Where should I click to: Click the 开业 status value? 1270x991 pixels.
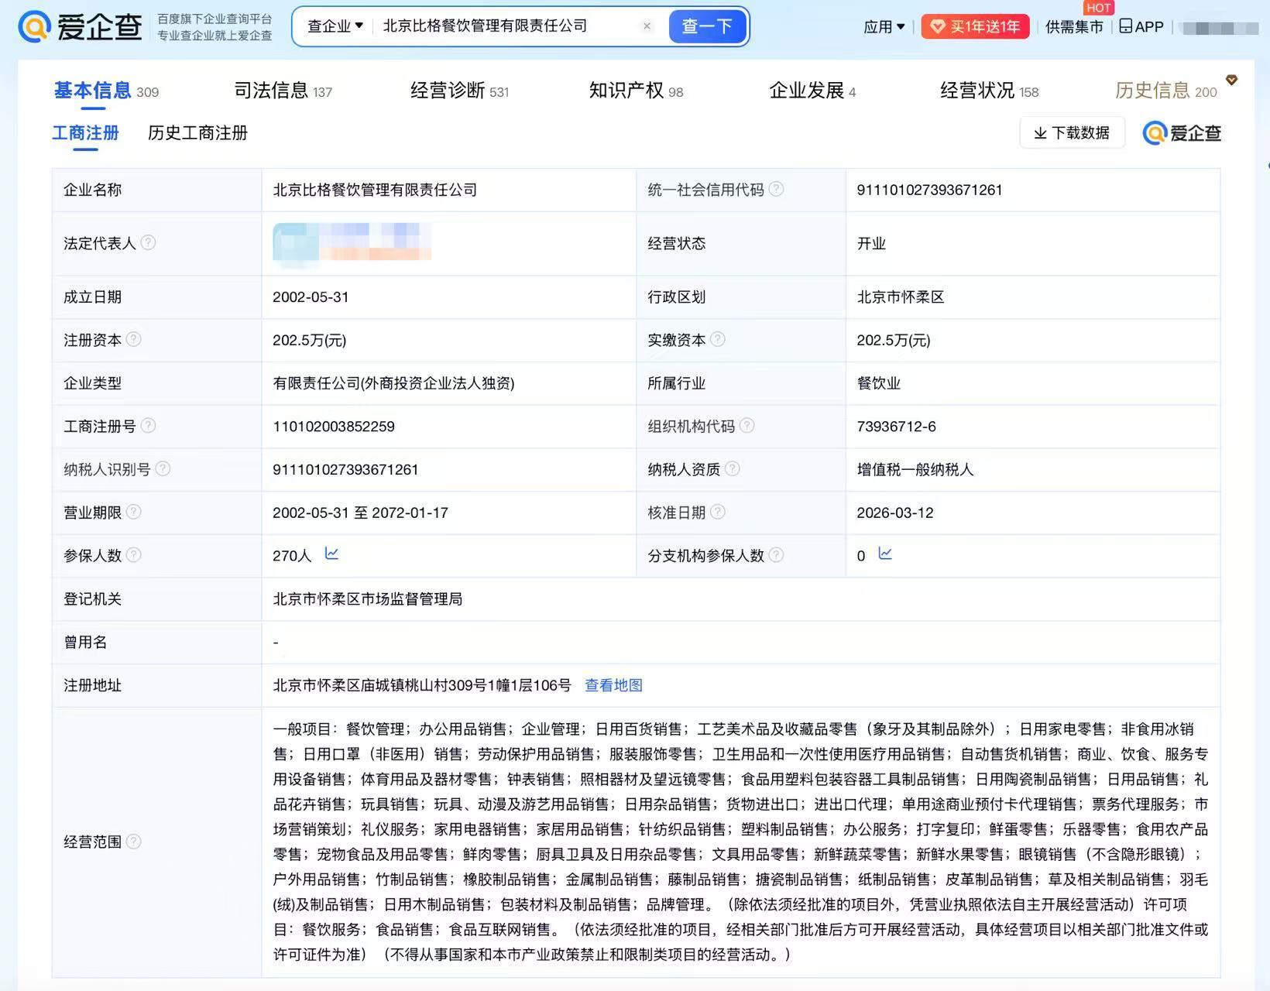pos(871,243)
